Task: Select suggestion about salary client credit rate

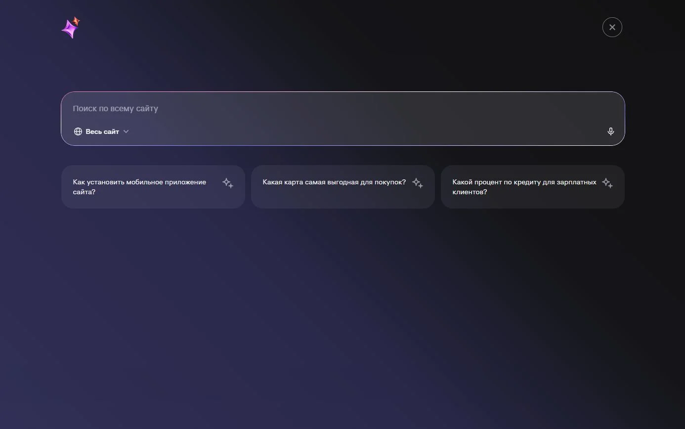Action: click(533, 187)
